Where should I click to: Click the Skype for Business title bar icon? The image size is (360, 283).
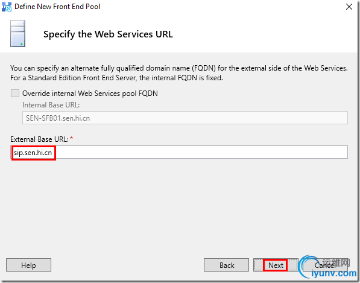point(7,7)
